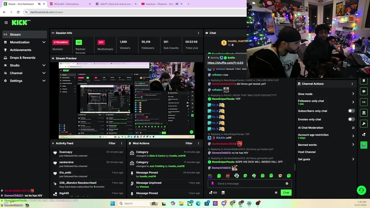Click in the Send a message field

point(249,183)
